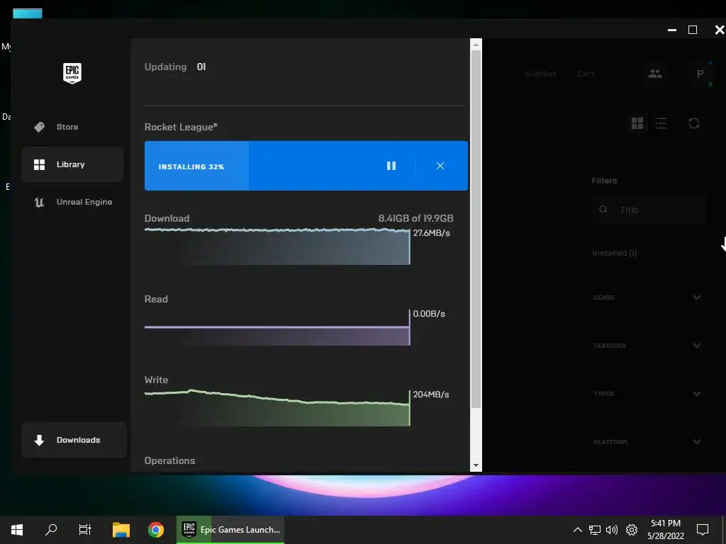Click the downloads panel scrollbar thumb
This screenshot has height=544, width=726.
(476, 229)
